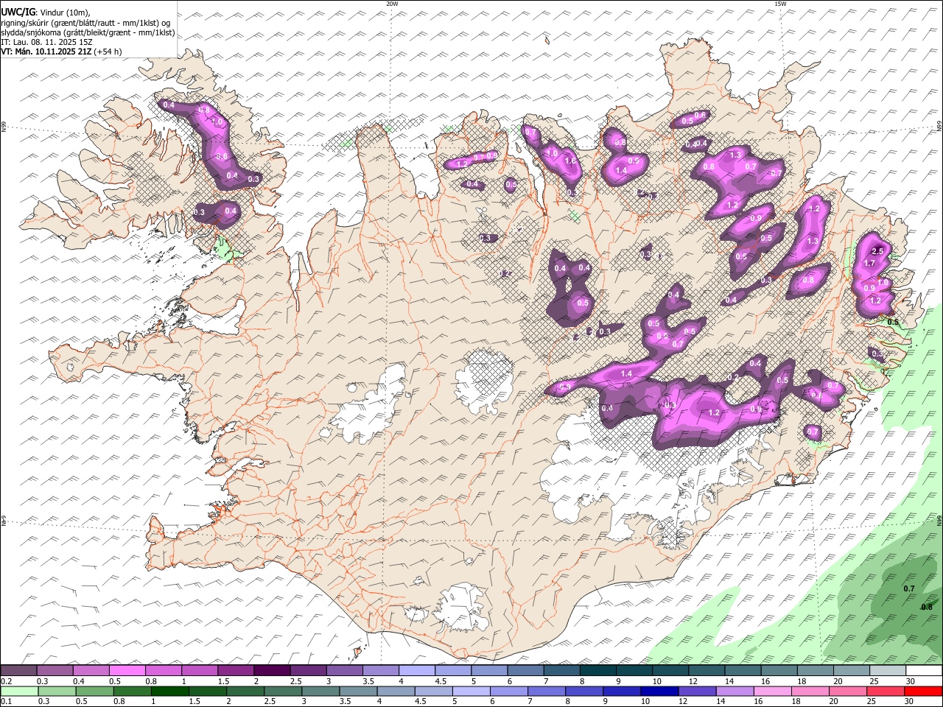Click the 20W longitude label
The image size is (943, 707).
[x=392, y=4]
